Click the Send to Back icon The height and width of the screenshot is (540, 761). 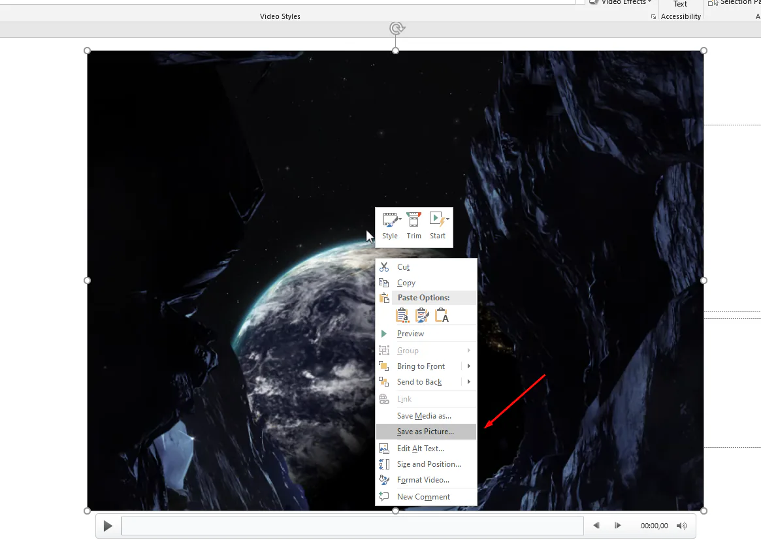tap(384, 381)
